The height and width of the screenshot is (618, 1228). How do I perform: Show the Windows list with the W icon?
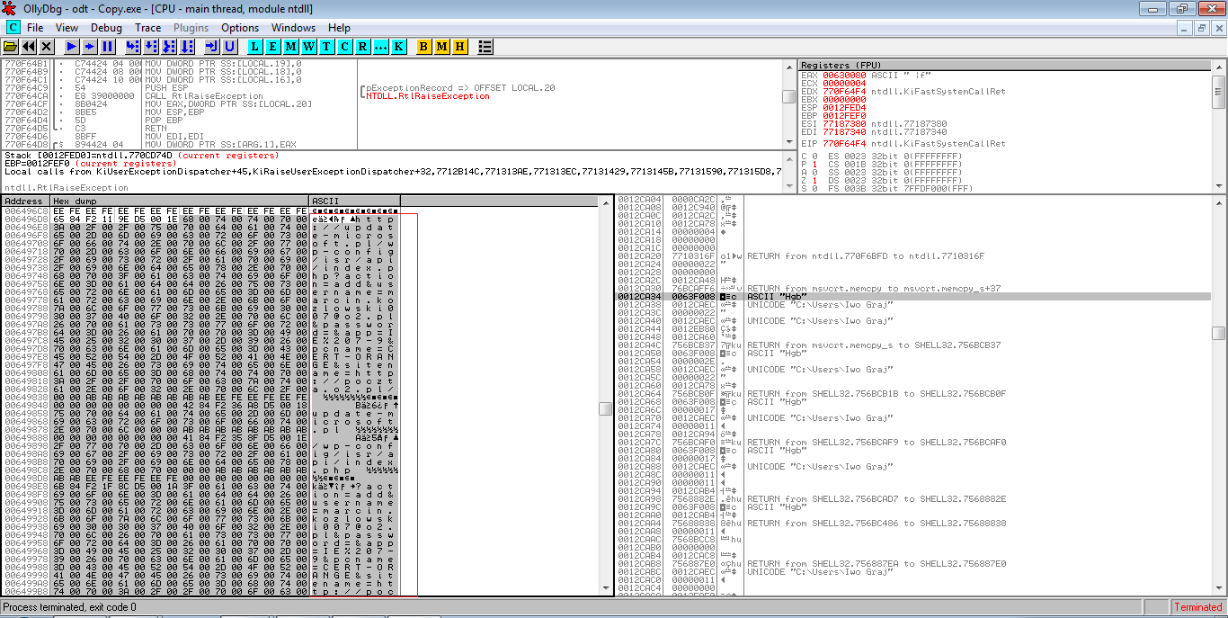point(308,46)
